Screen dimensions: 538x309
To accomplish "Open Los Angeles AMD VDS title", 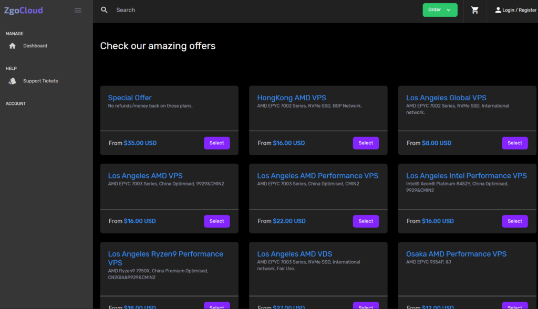I will tap(294, 254).
